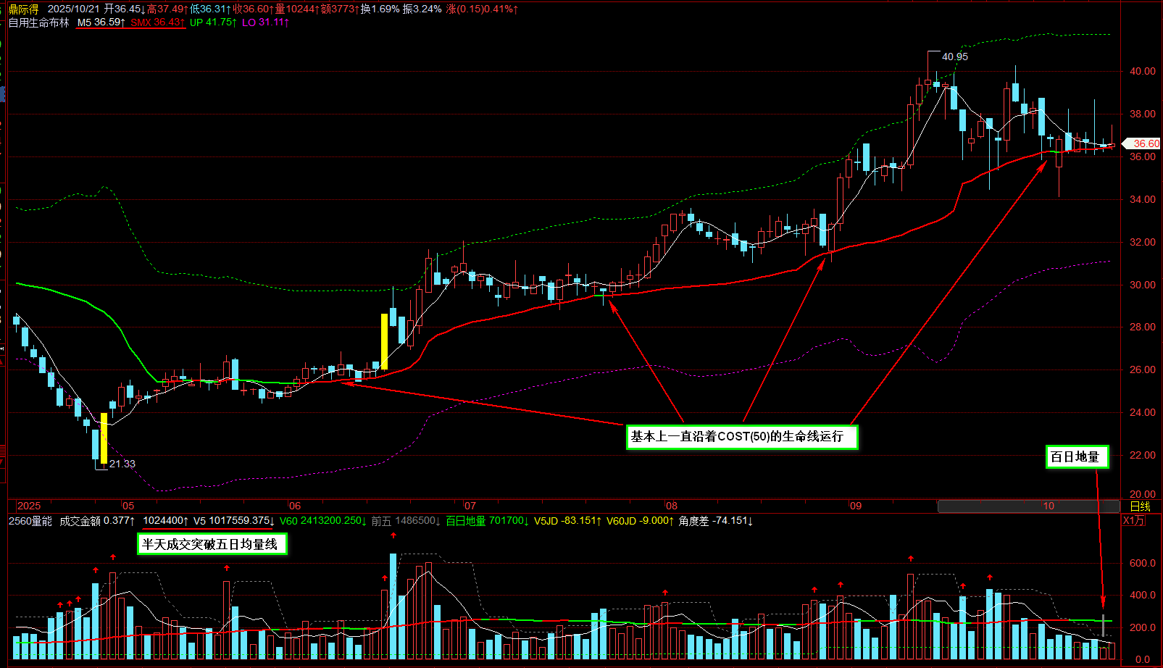1163x668 pixels.
Task: Click the 32.00 price axis label
Action: (x=1143, y=242)
